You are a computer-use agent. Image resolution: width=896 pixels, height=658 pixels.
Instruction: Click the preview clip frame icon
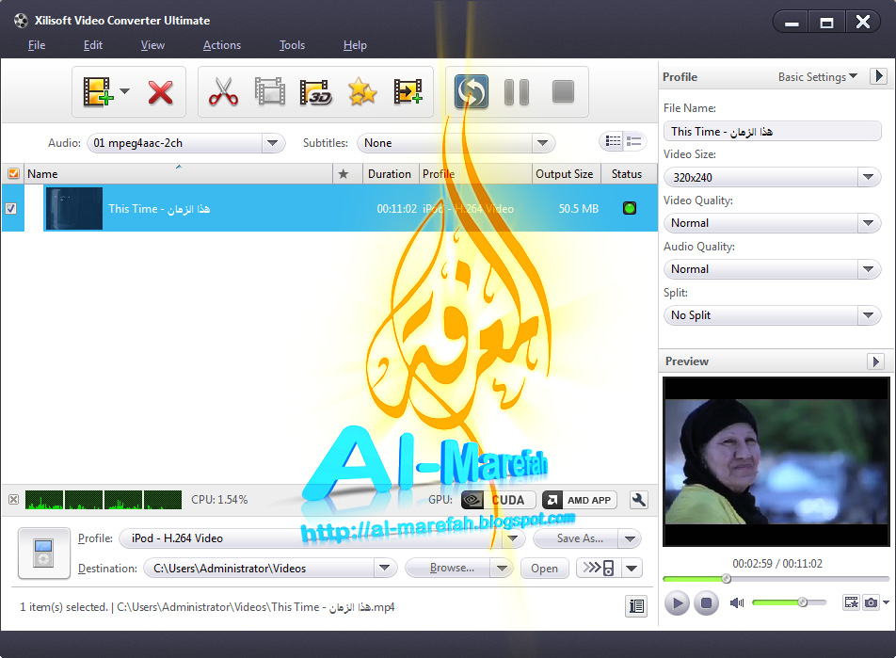[x=852, y=602]
